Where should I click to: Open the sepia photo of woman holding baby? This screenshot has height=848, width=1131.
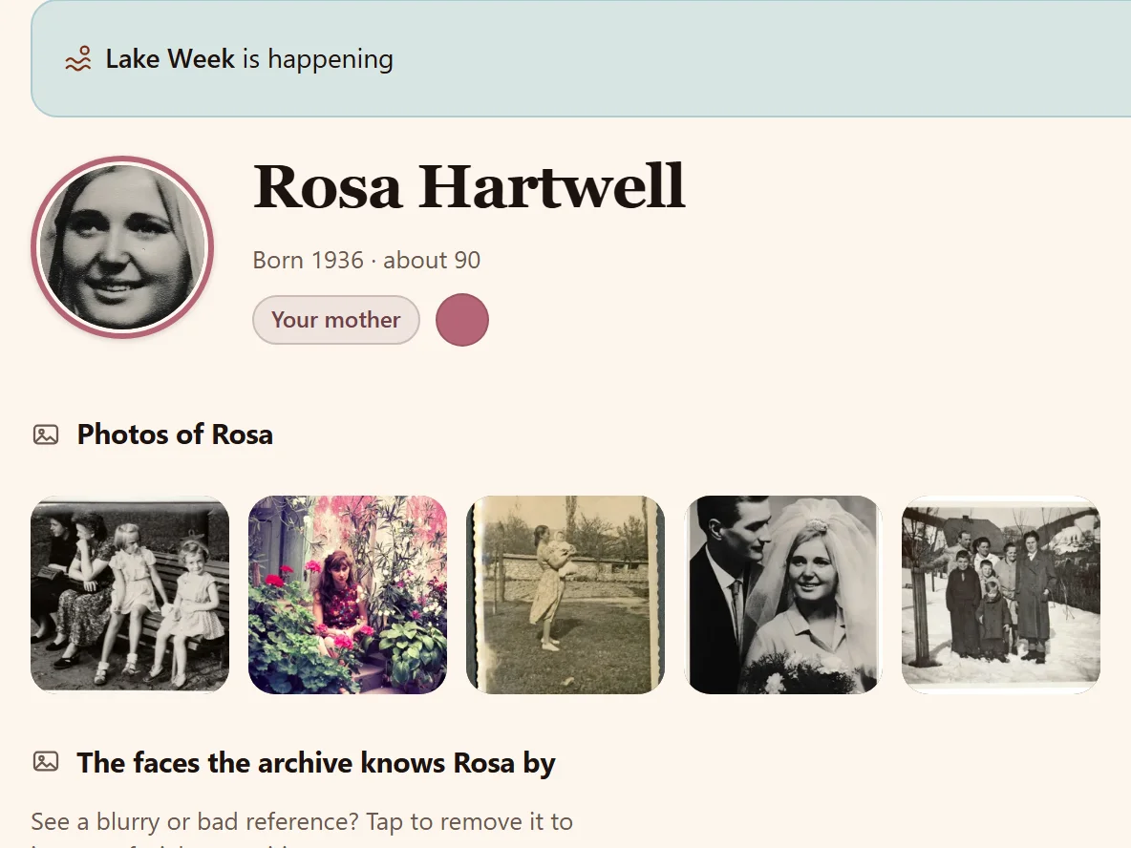(565, 595)
